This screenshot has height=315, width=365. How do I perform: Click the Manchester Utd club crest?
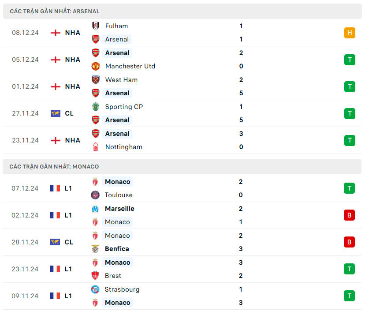pos(96,66)
